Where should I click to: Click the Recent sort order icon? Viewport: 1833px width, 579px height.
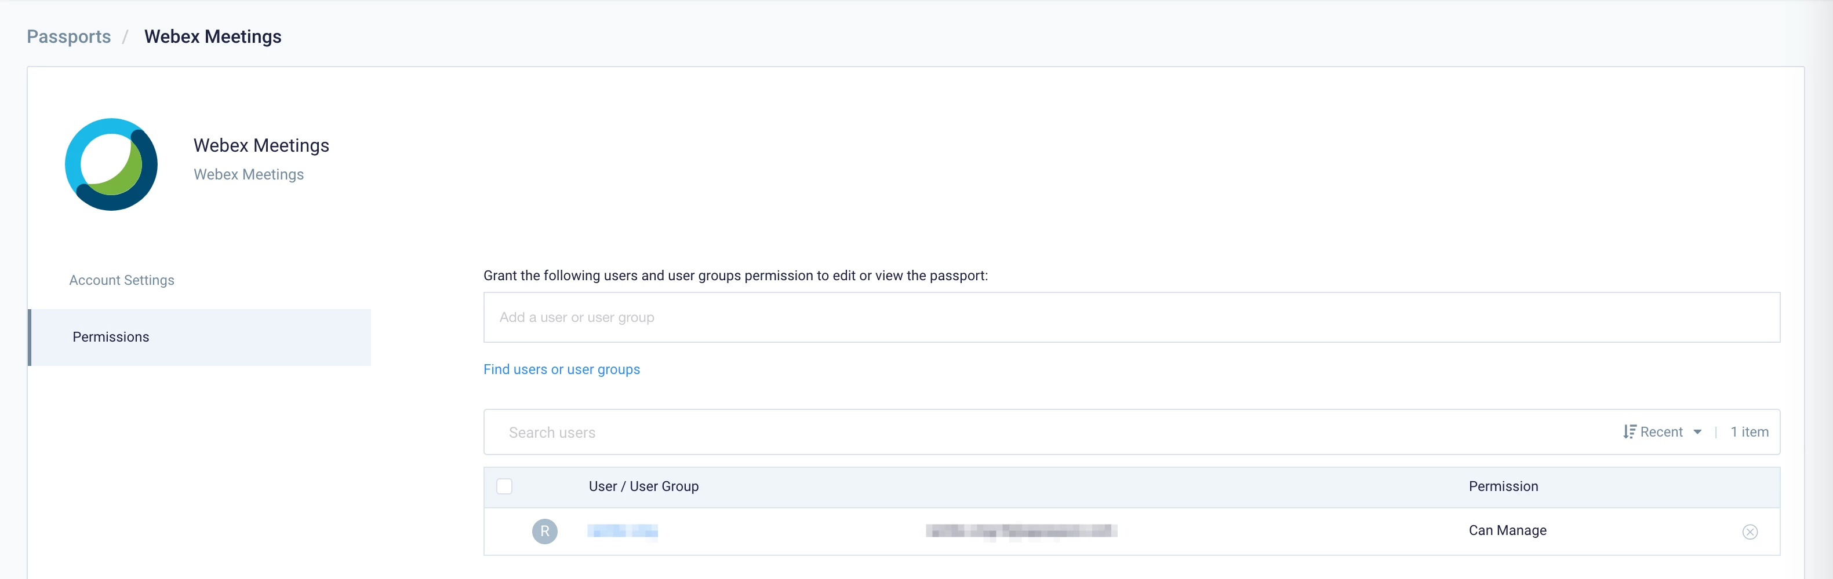coord(1629,432)
